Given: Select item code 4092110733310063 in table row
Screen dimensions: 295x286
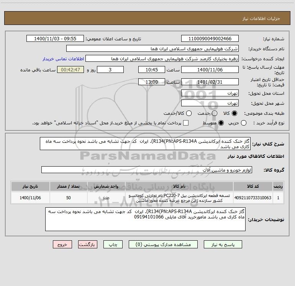Looking at the screenshot, I should pos(253,198).
